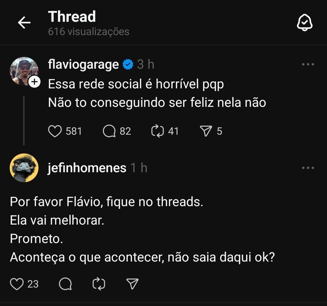Screen dimensions: 327x306
Task: Repost jefinhomenes's reply
Action: click(x=99, y=284)
